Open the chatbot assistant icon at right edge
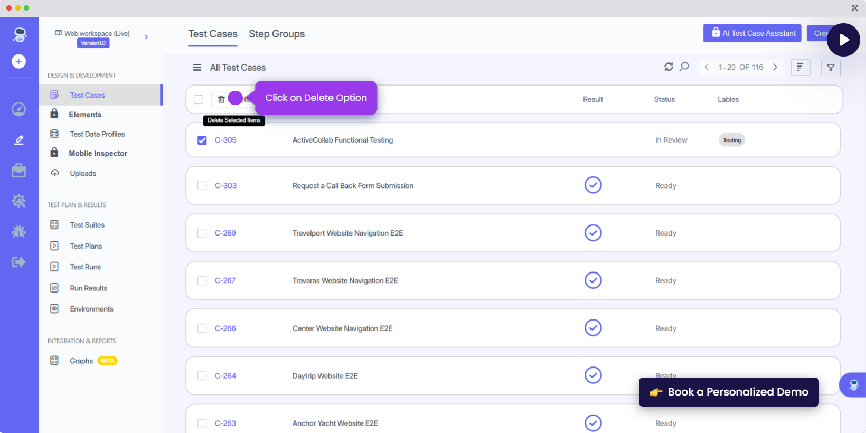Viewport: 866px width, 433px height. coord(853,385)
